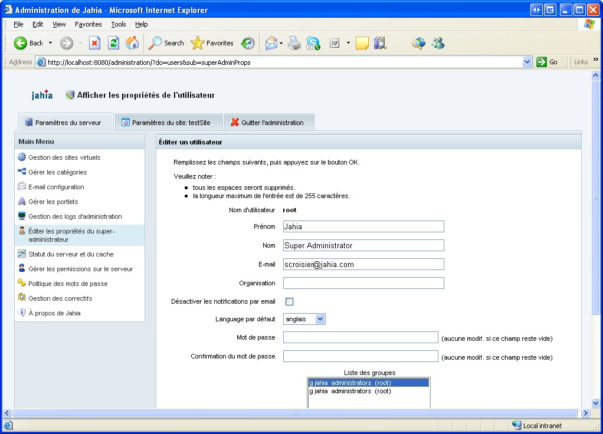Click the Mot de passe field
The image size is (603, 434).
(361, 337)
